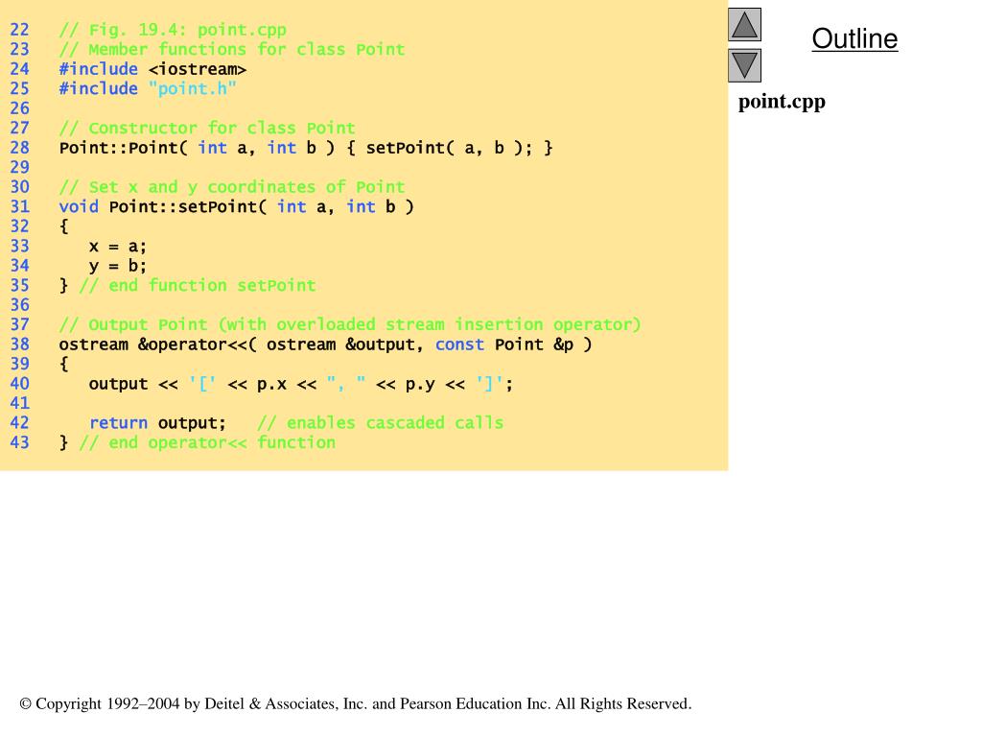The width and height of the screenshot is (982, 737).
Task: Click the statement 'x = a;'
Action: pos(118,247)
